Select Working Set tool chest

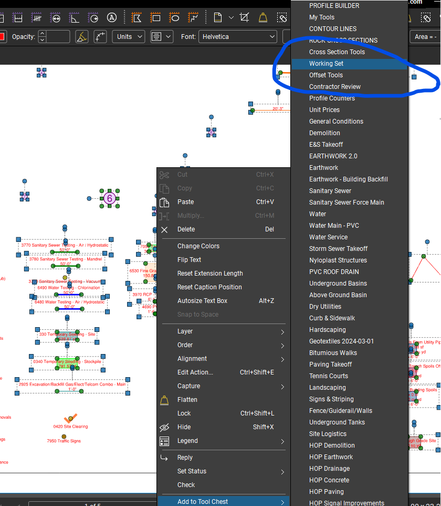[x=350, y=64]
